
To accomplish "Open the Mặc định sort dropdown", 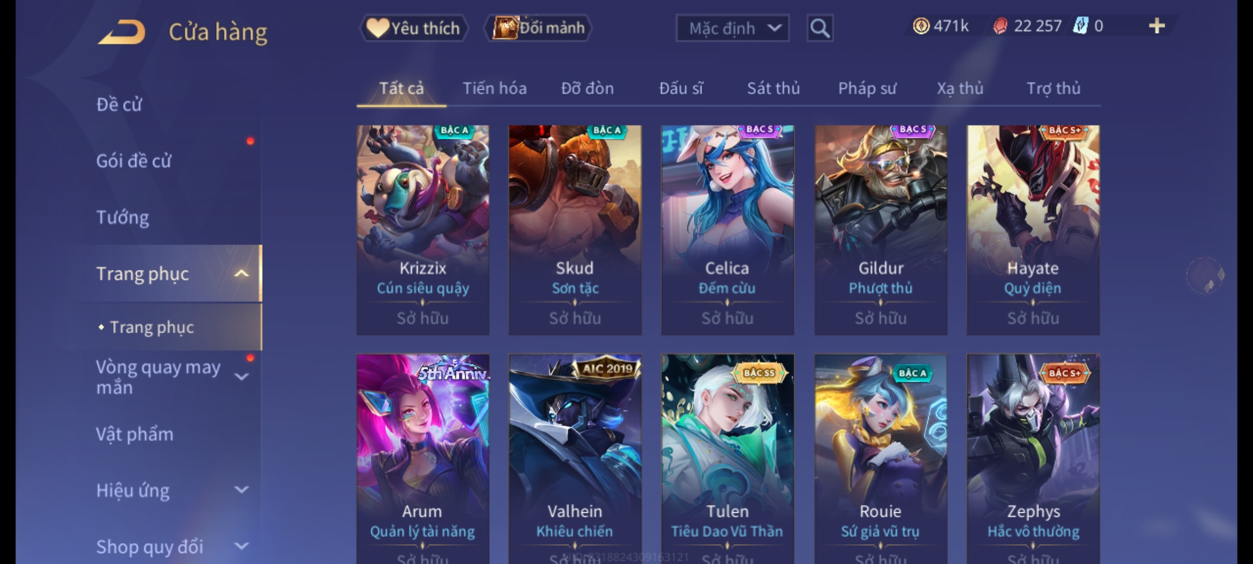I will coord(732,28).
